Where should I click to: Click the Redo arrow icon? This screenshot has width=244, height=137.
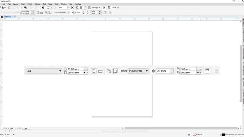coord(36,8)
